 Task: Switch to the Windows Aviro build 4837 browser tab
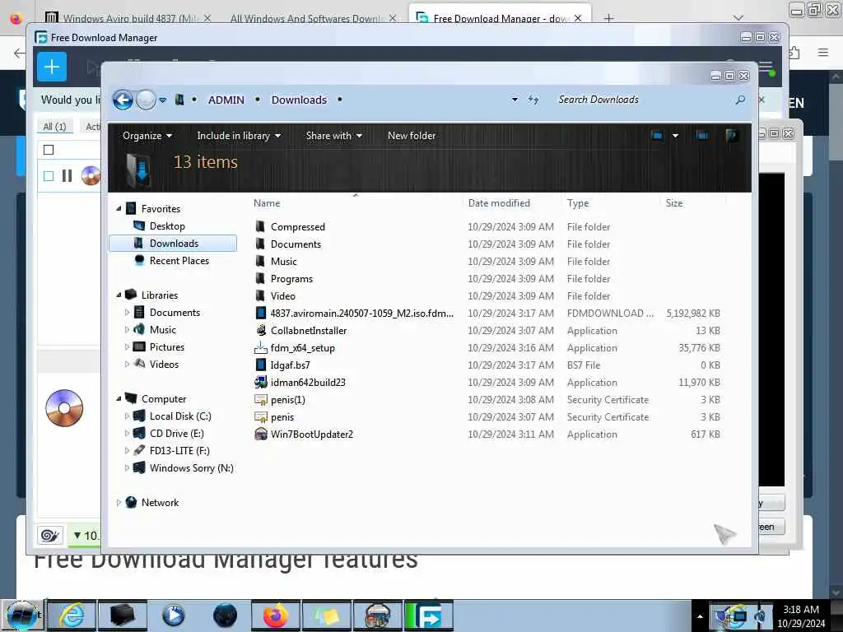click(x=129, y=18)
